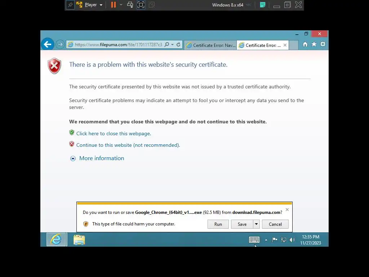Open the dropdown next to pause button
369x277 pixels.
tap(121, 5)
